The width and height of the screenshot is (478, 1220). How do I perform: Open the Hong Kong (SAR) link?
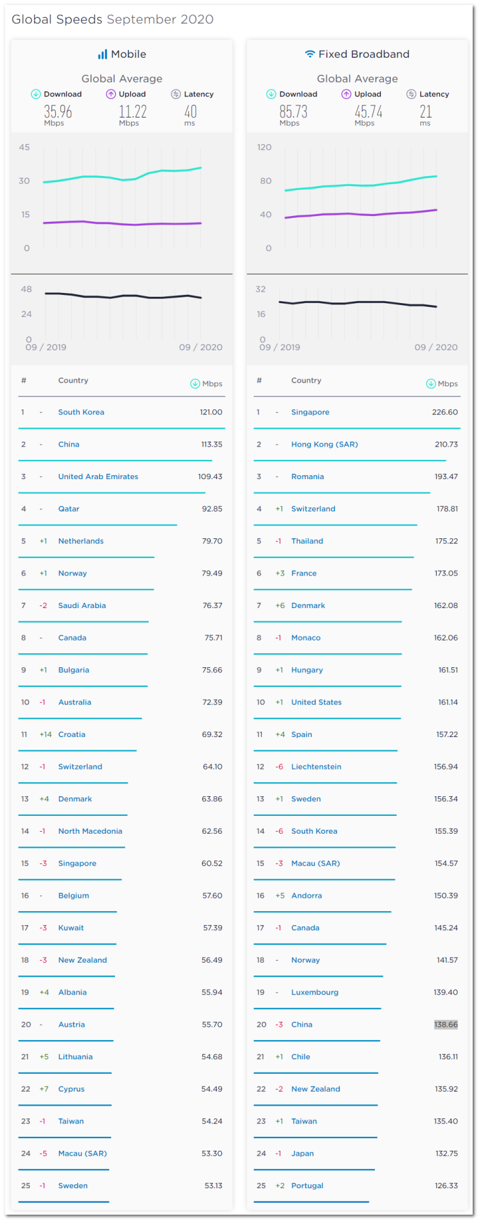pos(324,445)
